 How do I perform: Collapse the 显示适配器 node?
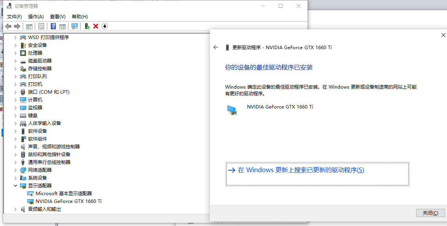point(15,185)
